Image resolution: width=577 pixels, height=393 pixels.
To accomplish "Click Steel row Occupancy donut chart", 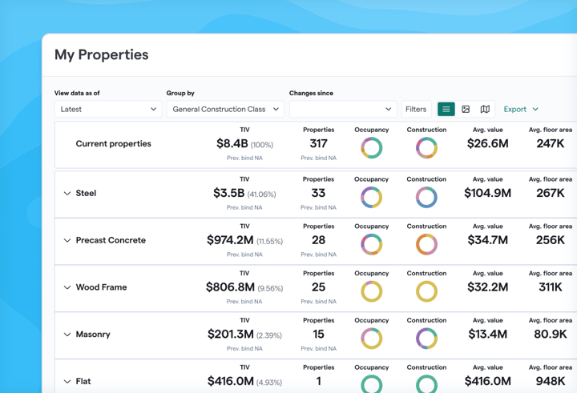I will coord(371,197).
